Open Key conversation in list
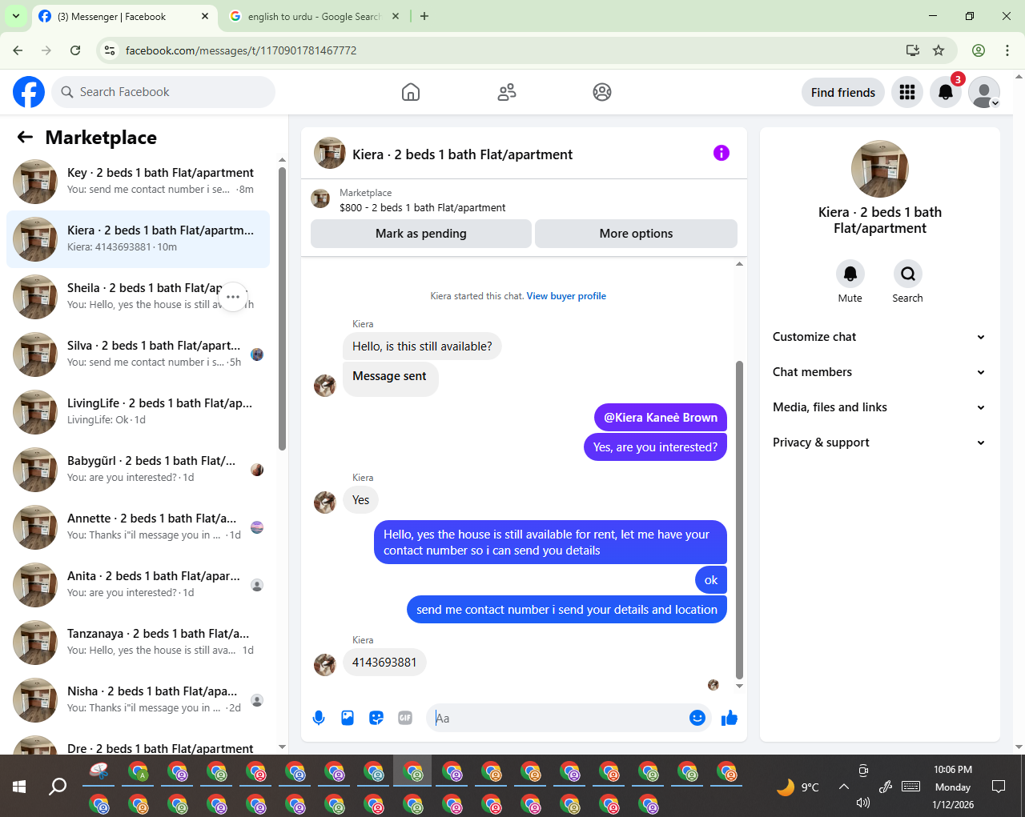1025x817 pixels. pyautogui.click(x=138, y=181)
